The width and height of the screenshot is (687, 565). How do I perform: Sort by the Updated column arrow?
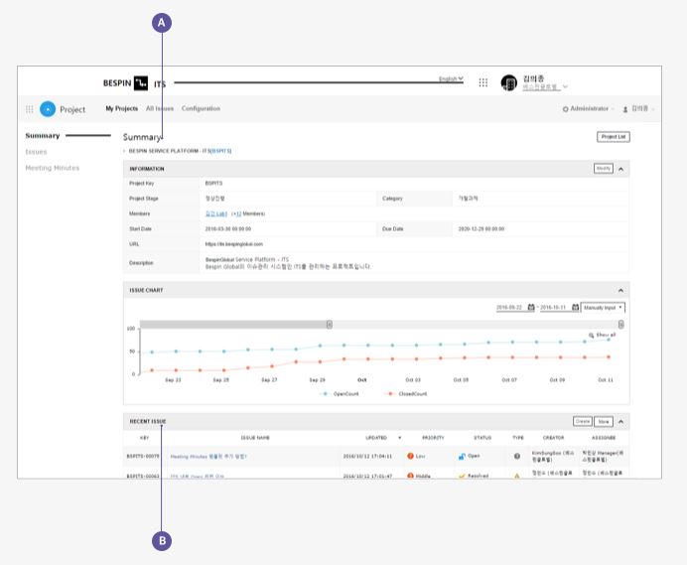click(399, 438)
